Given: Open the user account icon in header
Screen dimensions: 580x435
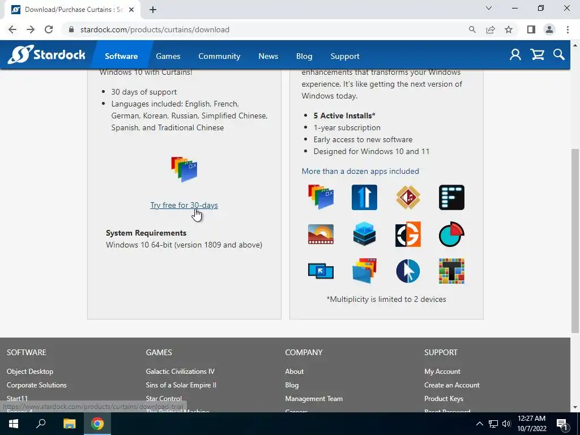Looking at the screenshot, I should coord(515,55).
